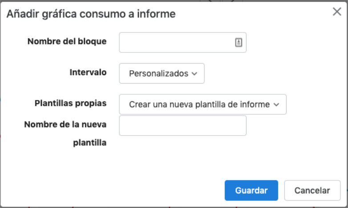
Task: Close the dialog with the X icon
Action: [337, 12]
